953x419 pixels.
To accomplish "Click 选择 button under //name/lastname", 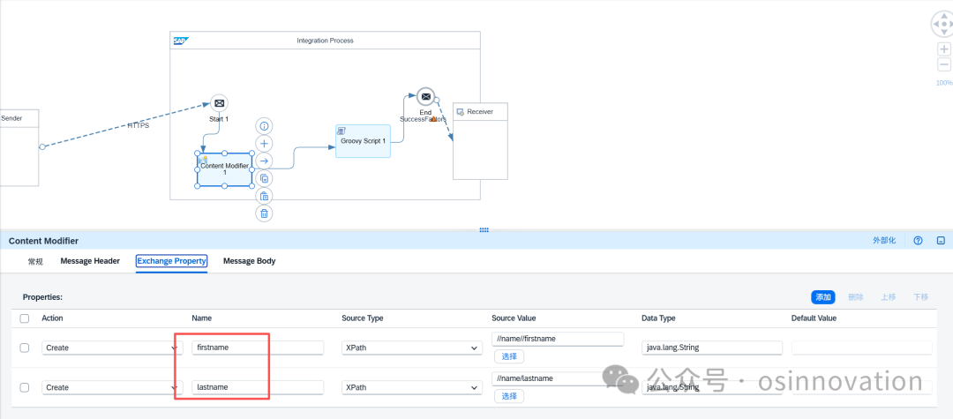I will 509,396.
